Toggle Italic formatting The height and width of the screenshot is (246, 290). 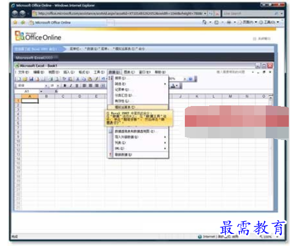(71, 86)
